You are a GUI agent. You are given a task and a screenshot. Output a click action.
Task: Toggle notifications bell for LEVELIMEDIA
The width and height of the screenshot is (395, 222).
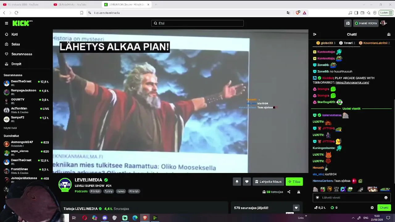pyautogui.click(x=237, y=182)
